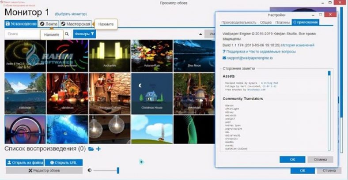Click the brightness slider handle
This screenshot has width=348, height=180.
118,170
